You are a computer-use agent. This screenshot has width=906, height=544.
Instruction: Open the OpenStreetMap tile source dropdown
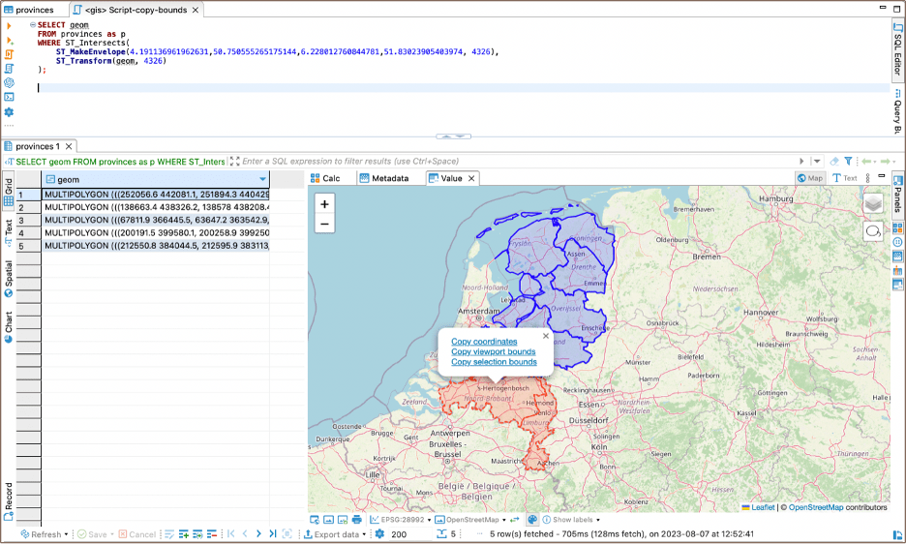470,520
